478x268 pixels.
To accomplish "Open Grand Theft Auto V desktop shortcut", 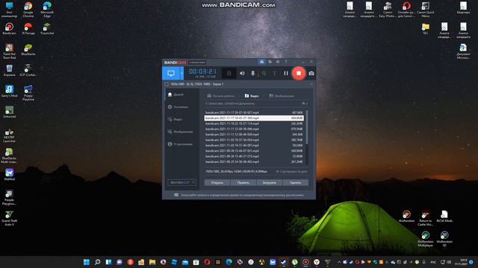I will (9, 218).
